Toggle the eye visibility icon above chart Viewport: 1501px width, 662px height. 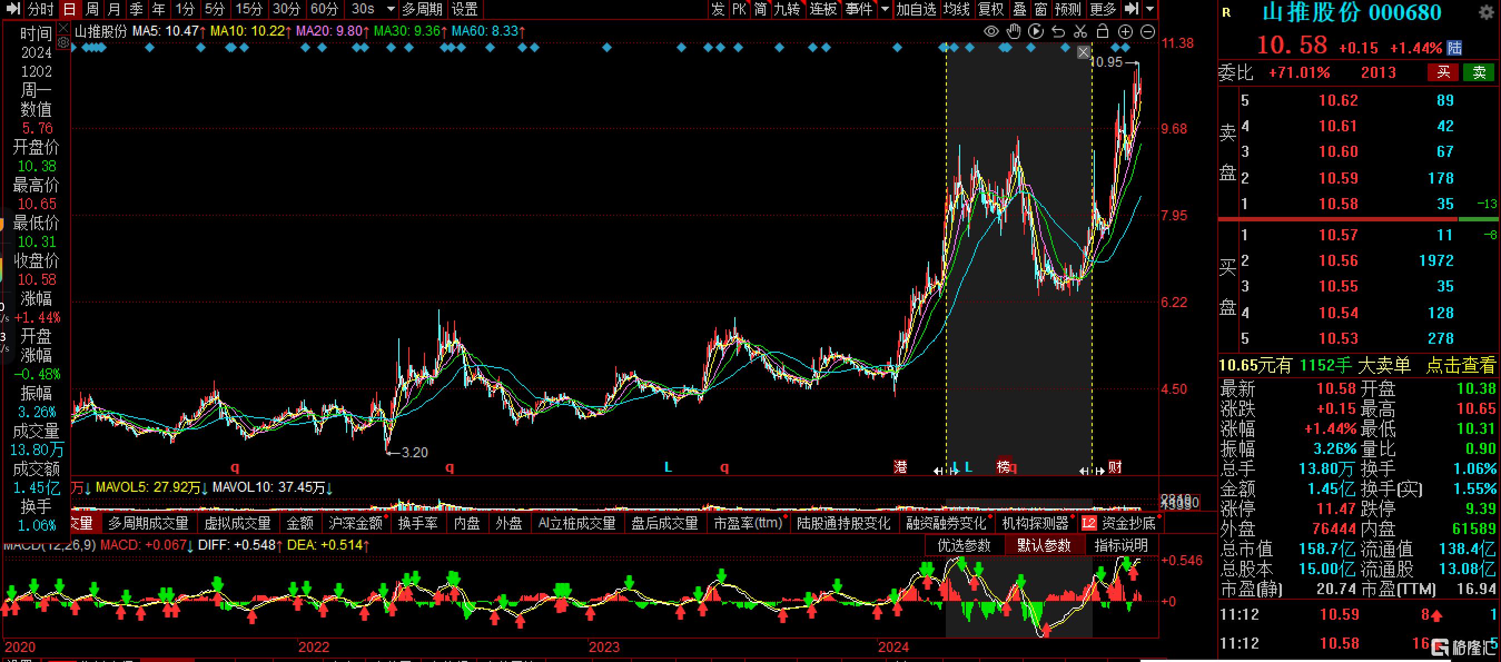click(x=991, y=32)
